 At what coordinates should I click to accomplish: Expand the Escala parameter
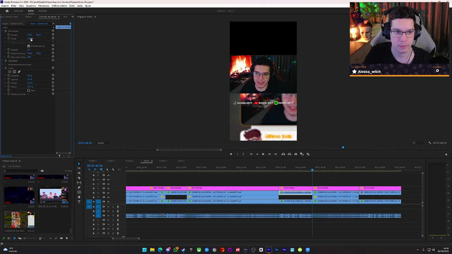[x=5, y=38]
